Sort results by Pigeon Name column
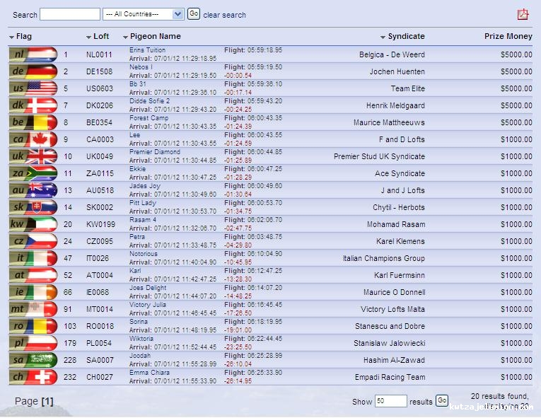 point(155,36)
